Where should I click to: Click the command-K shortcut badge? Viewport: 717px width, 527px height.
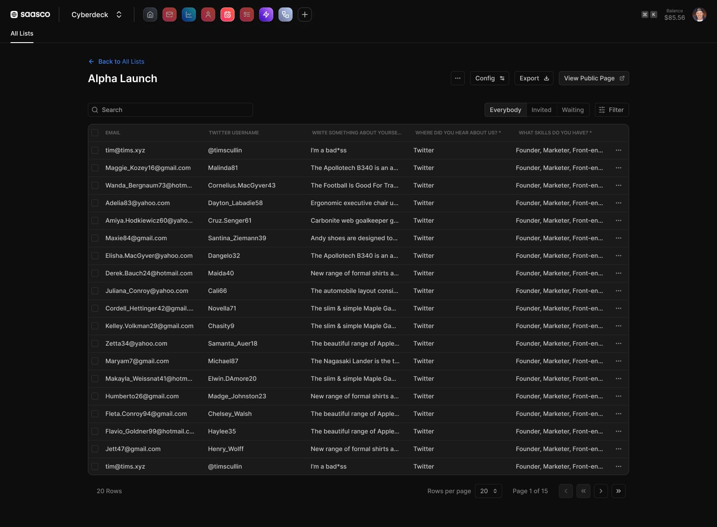649,14
